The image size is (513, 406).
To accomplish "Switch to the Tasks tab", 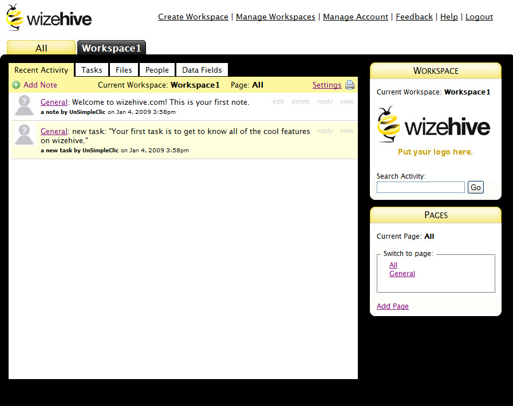I will coord(92,70).
